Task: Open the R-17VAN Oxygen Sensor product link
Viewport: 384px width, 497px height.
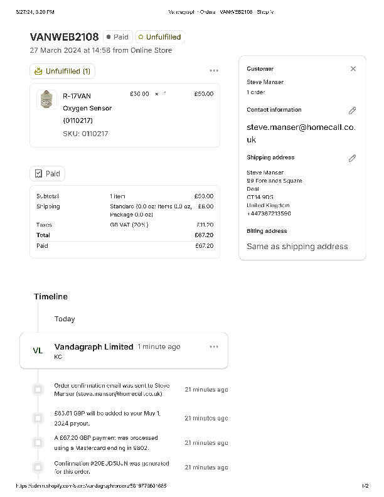Action: point(87,108)
